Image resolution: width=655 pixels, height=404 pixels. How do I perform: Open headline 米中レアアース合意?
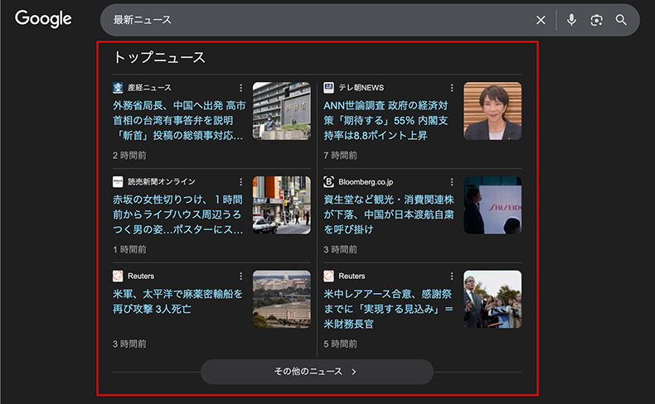389,309
